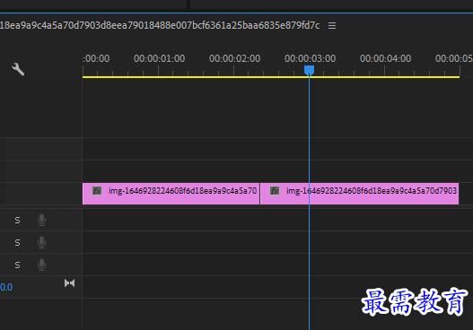Image resolution: width=473 pixels, height=330 pixels.
Task: Enable voice-over record on first audio track
Action: click(41, 220)
